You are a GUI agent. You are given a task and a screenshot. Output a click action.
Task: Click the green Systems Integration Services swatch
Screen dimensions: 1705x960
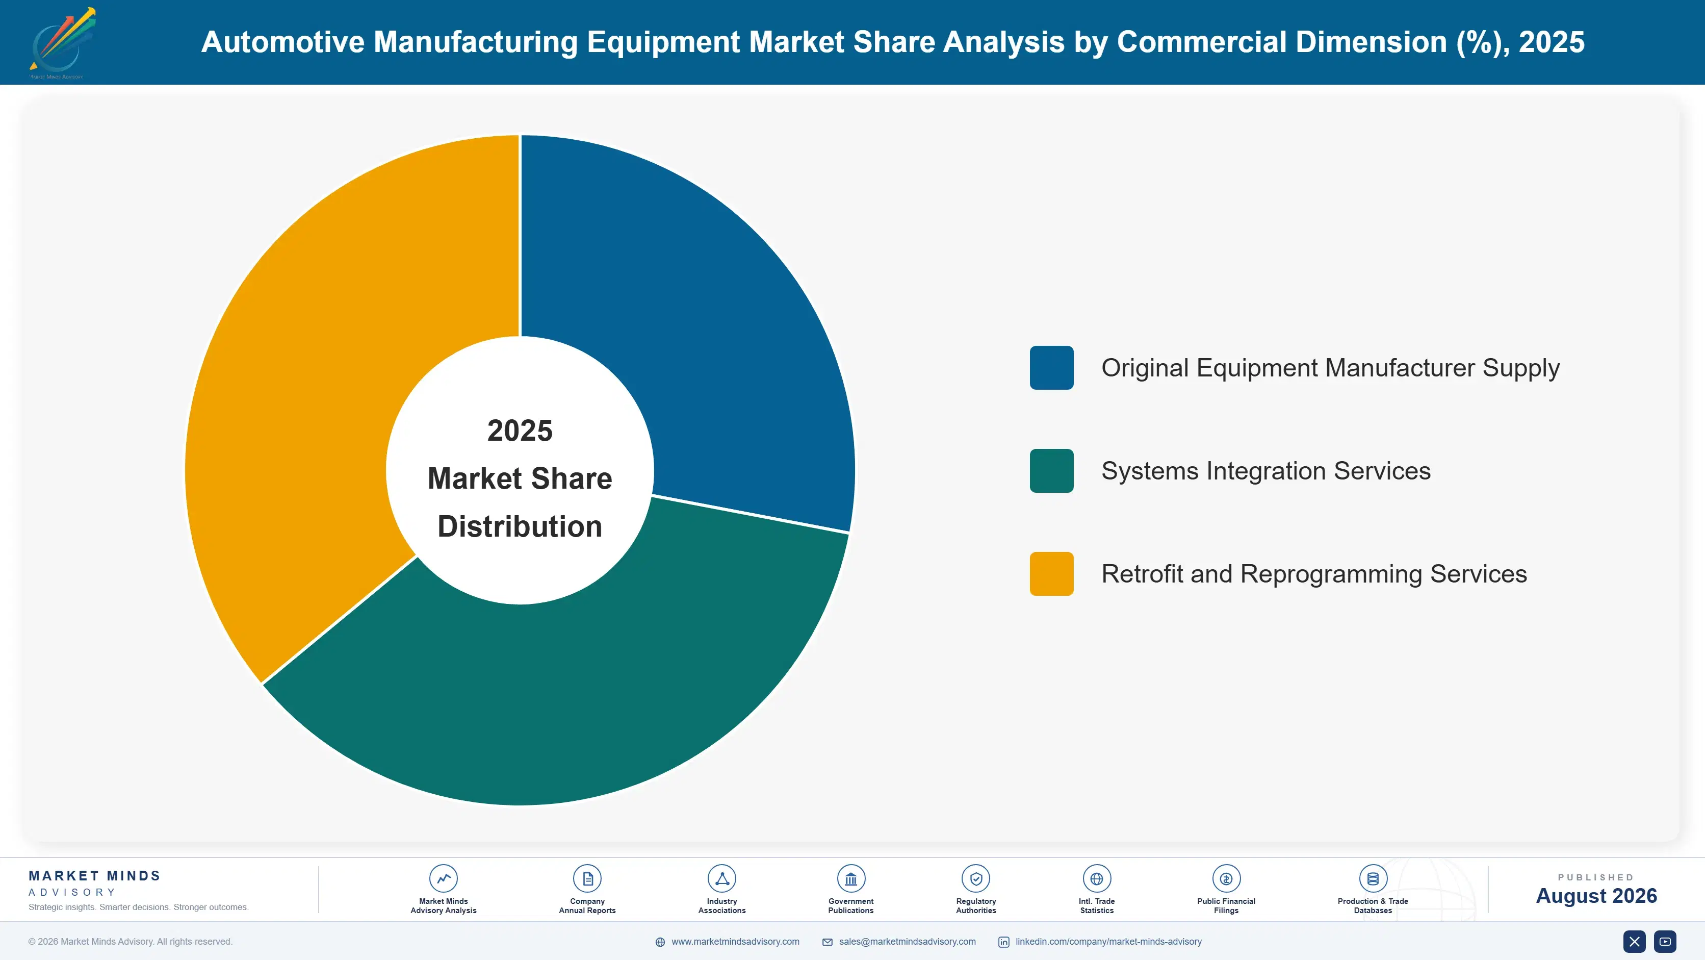(x=1052, y=471)
